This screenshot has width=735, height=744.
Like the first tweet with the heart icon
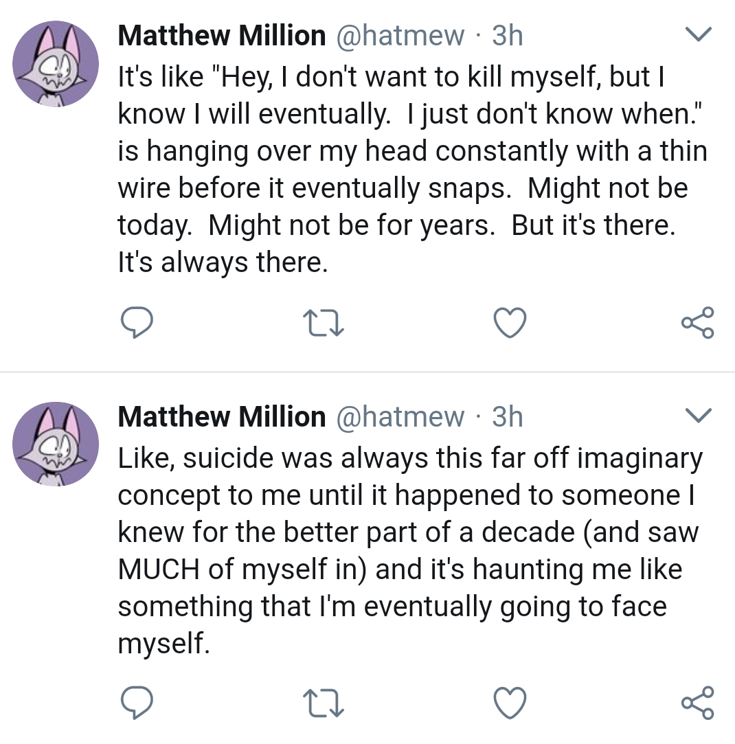(510, 323)
